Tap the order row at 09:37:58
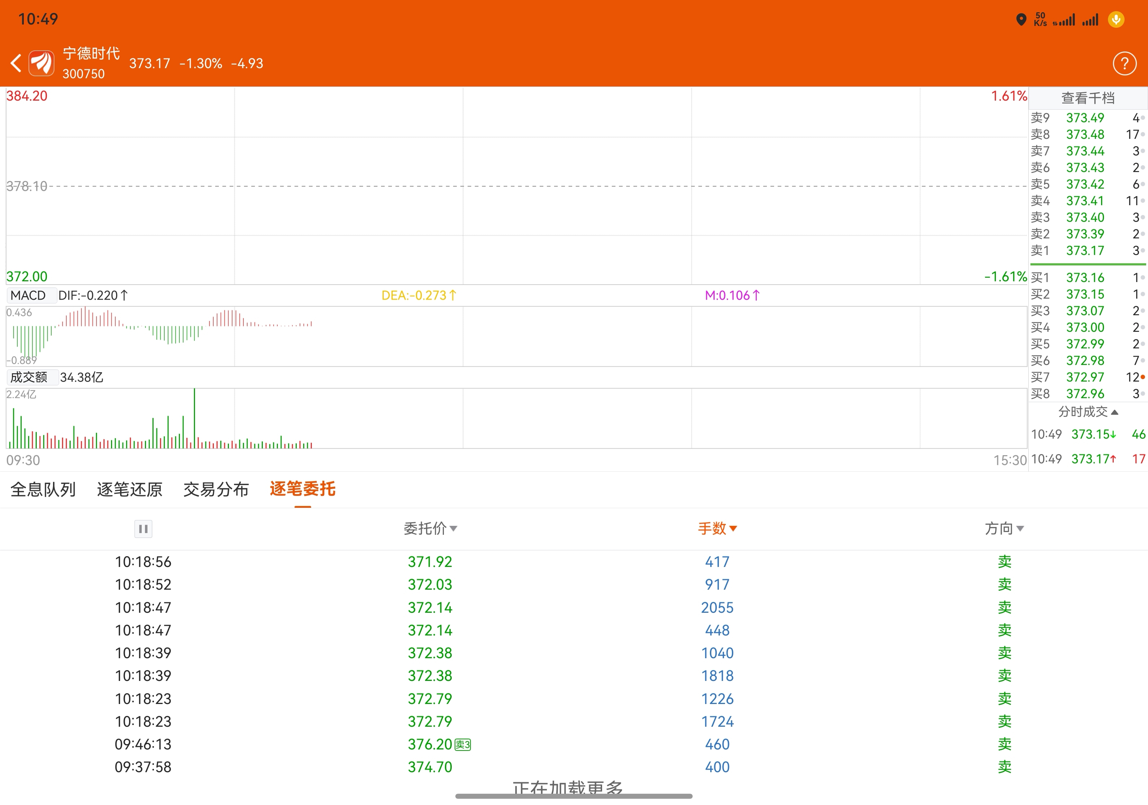 (x=574, y=767)
